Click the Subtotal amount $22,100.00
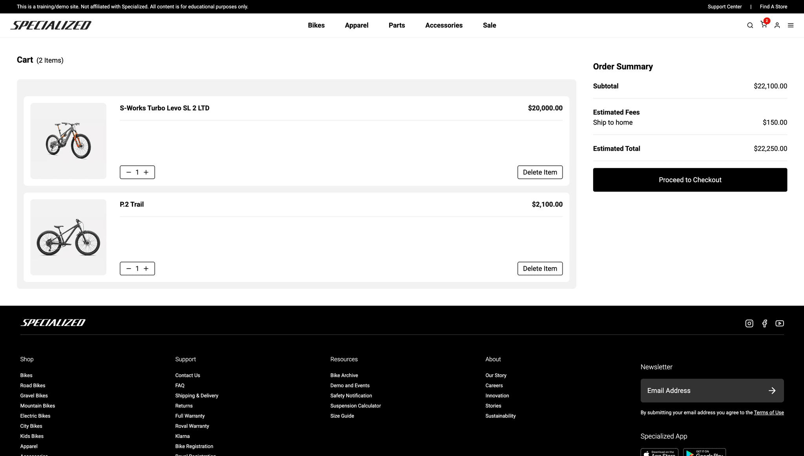The image size is (804, 456). pos(770,86)
